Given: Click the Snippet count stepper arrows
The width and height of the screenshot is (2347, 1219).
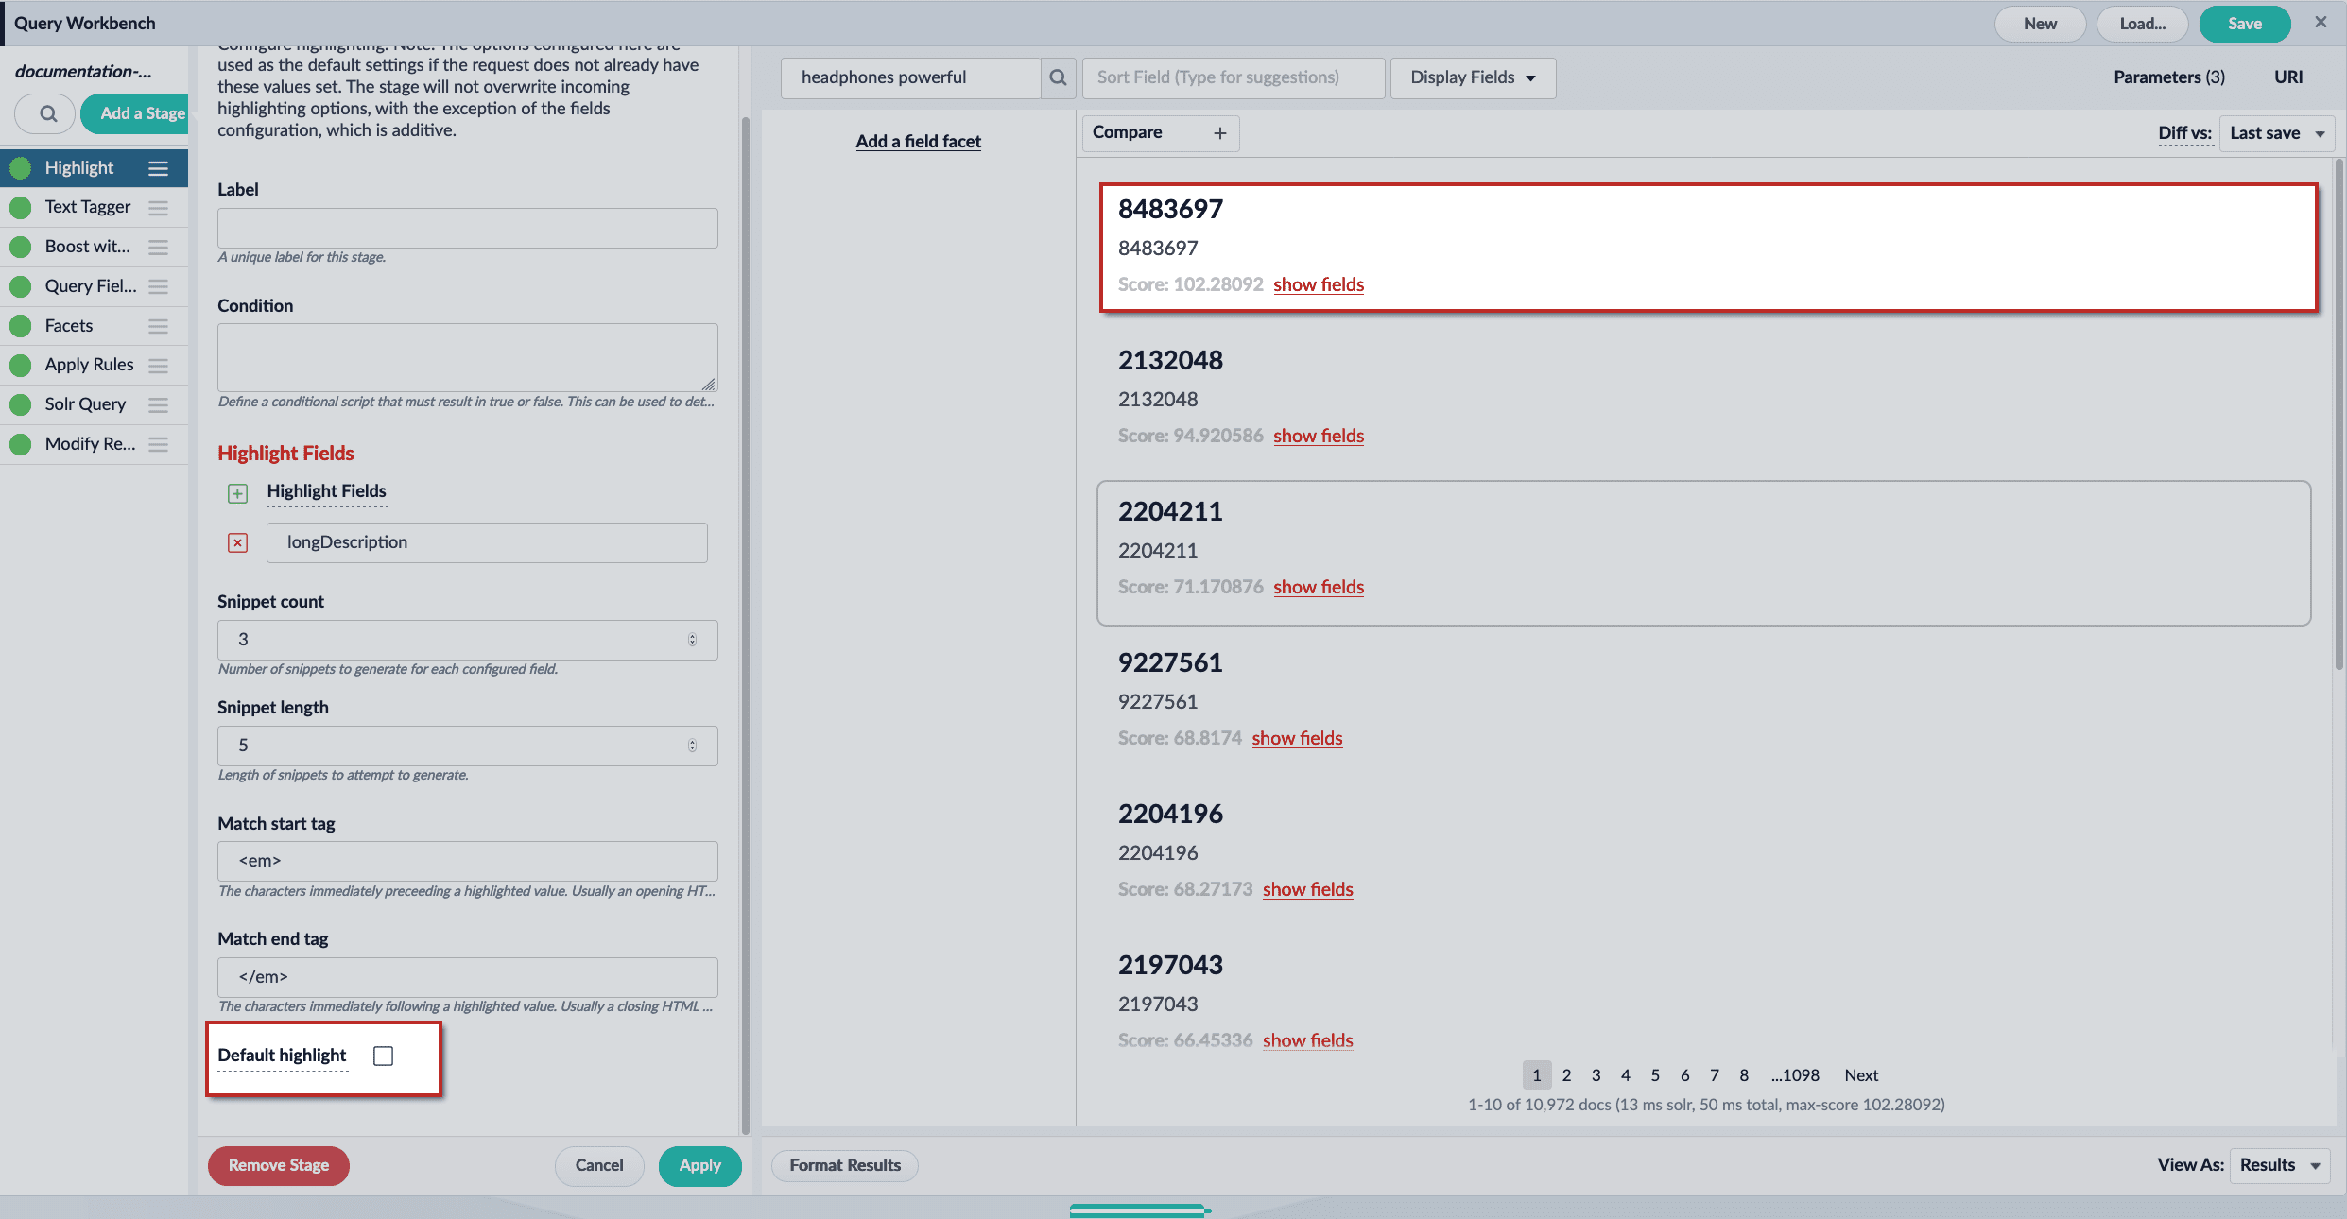Looking at the screenshot, I should coord(692,640).
